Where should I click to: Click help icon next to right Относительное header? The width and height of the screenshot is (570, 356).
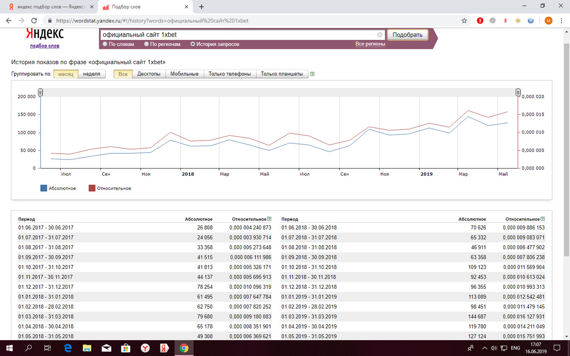pyautogui.click(x=542, y=219)
